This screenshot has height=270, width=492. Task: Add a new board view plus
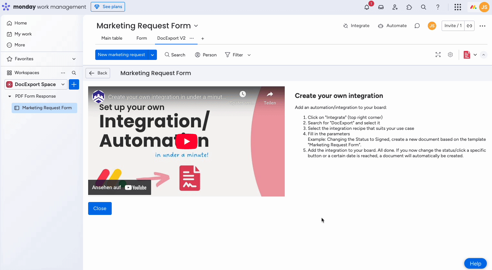tap(203, 38)
